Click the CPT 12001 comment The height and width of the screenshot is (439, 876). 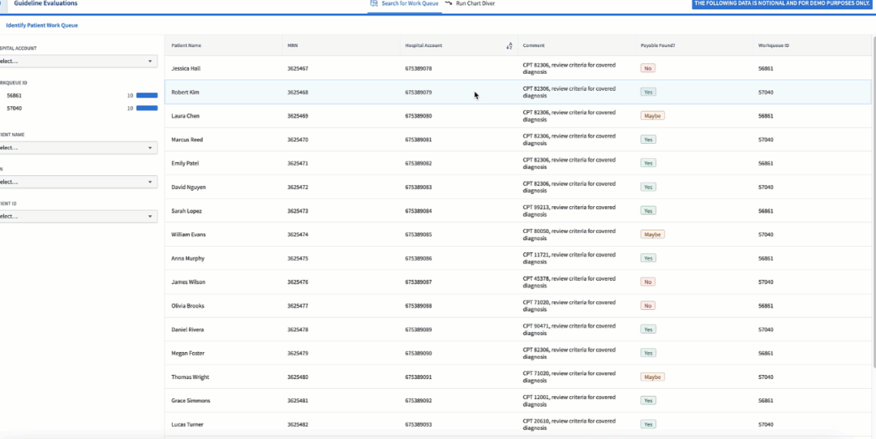(569, 401)
